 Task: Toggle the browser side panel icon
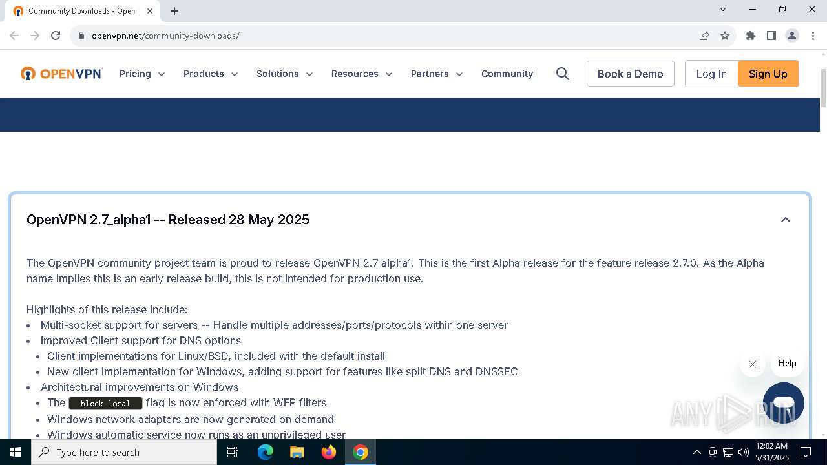[x=771, y=36]
